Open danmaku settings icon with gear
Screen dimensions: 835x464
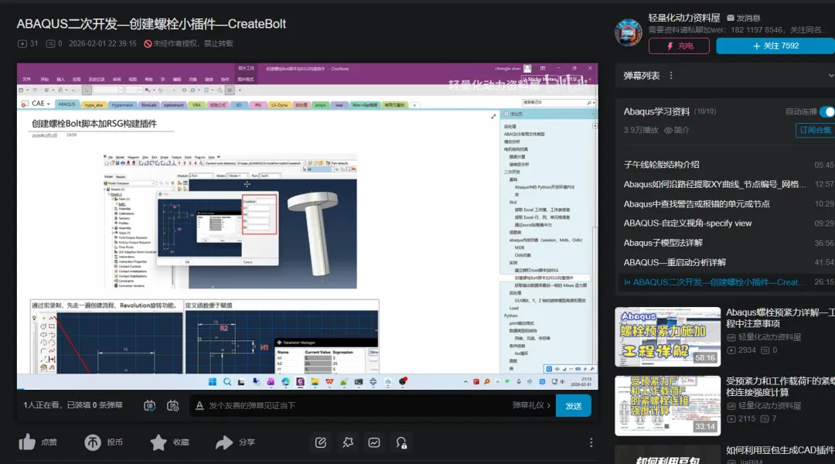(x=173, y=405)
